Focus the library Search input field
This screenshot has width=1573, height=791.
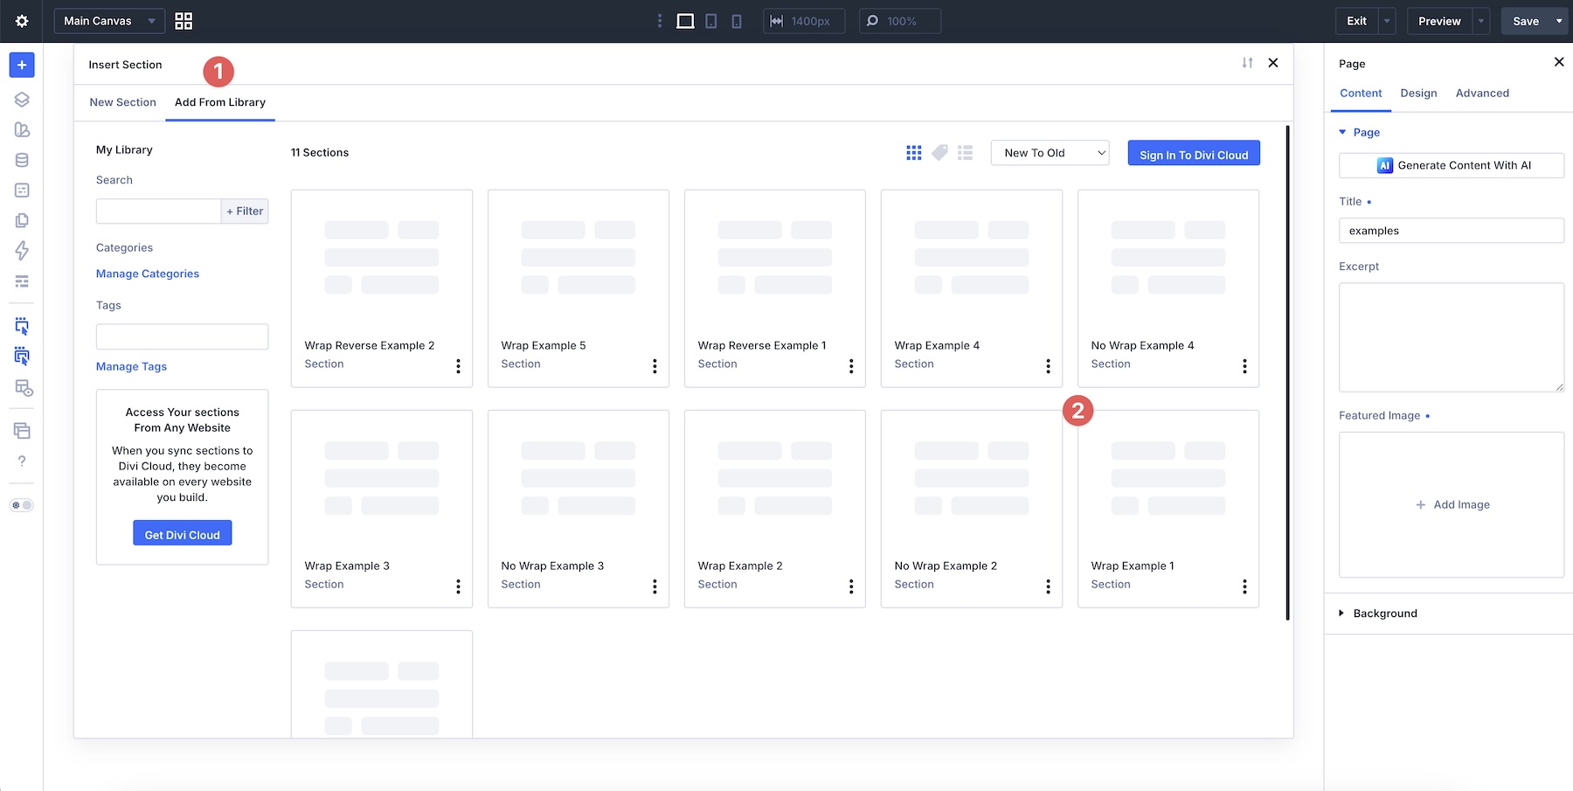point(158,211)
